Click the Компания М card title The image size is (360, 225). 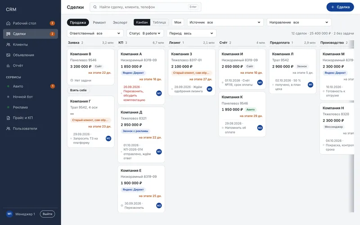[x=333, y=54]
